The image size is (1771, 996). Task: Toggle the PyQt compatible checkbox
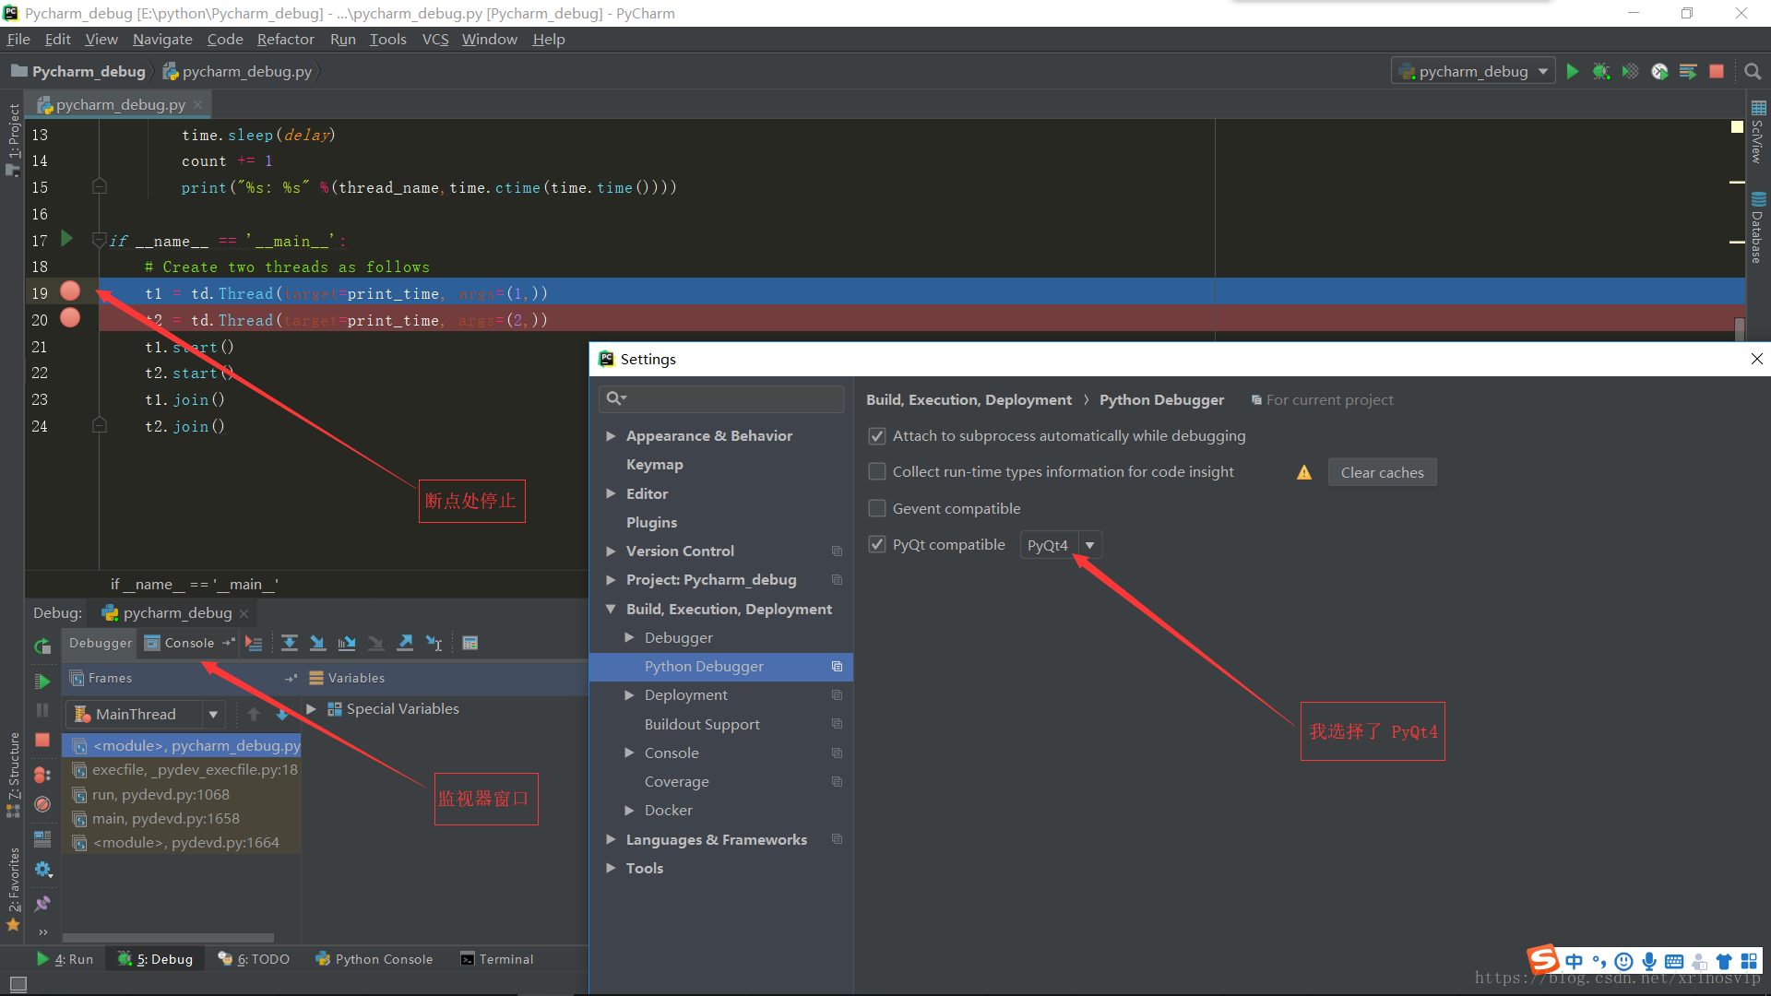coord(877,545)
